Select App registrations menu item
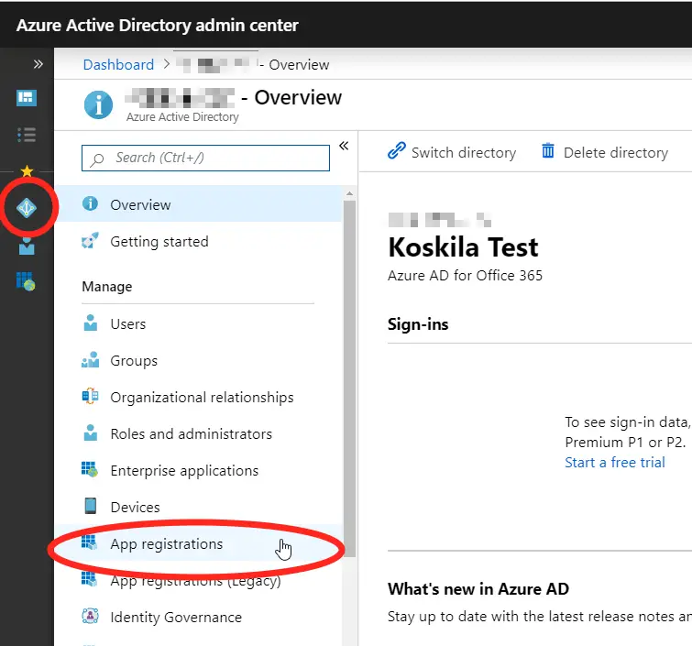The image size is (692, 646). point(166,544)
